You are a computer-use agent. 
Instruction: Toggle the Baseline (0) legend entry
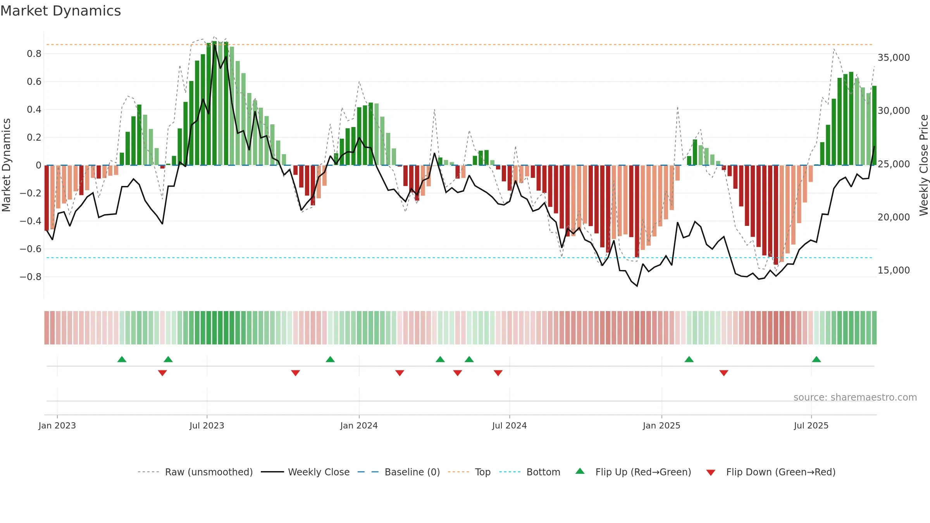pyautogui.click(x=398, y=472)
